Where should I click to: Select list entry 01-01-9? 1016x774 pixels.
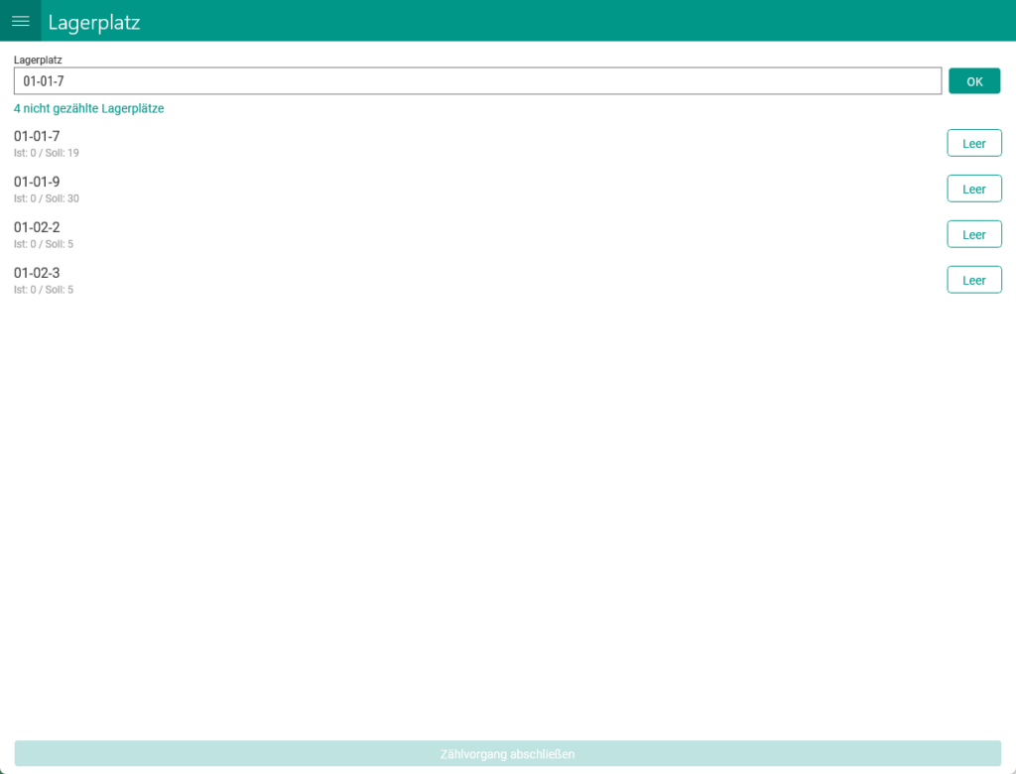point(37,182)
